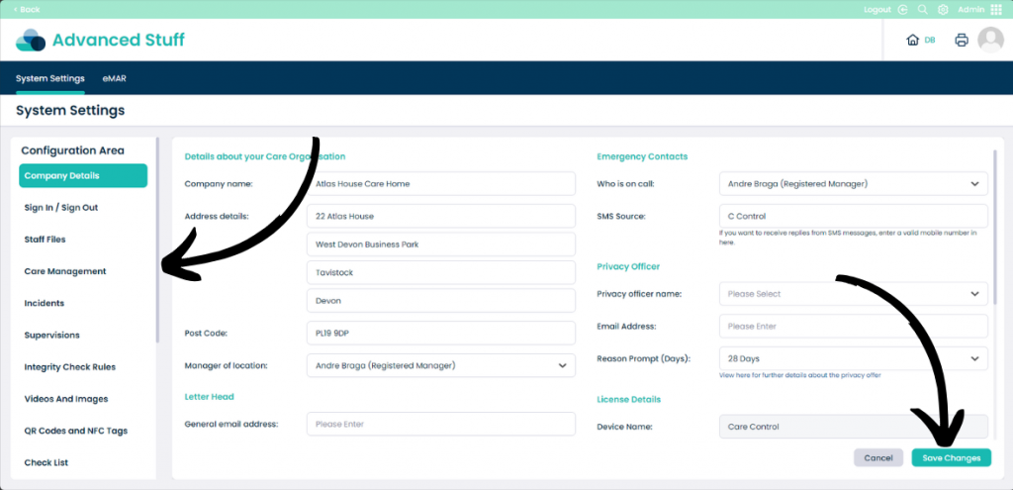Open the settings gear icon
1013x490 pixels.
click(943, 10)
